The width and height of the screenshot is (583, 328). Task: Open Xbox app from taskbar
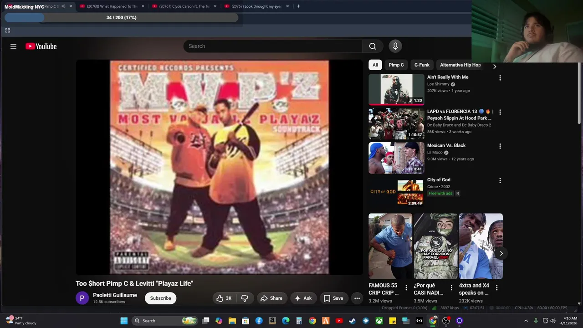379,321
